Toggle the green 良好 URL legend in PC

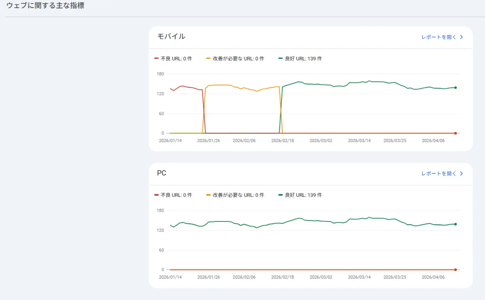pyautogui.click(x=300, y=195)
